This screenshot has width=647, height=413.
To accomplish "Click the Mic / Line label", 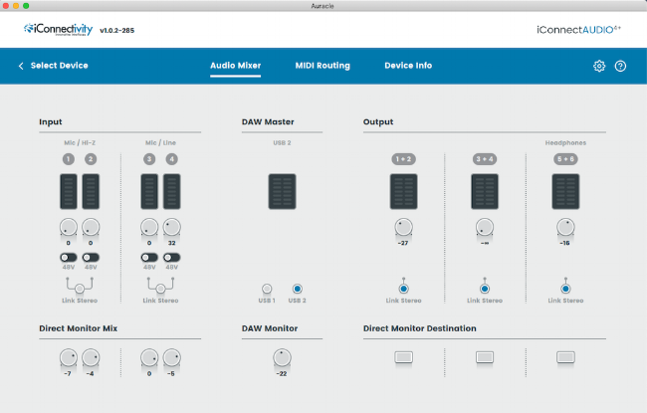I will tap(160, 142).
